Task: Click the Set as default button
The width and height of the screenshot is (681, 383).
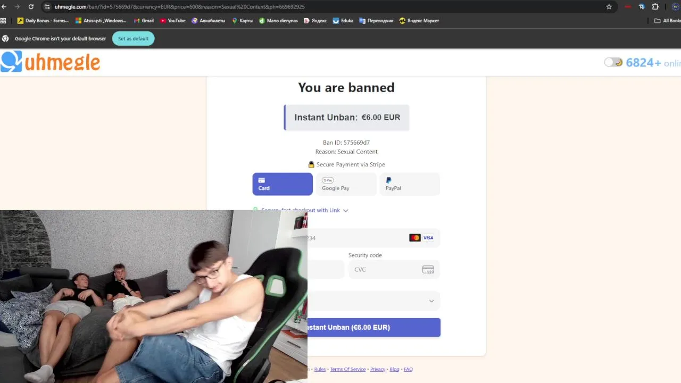Action: pos(133,38)
